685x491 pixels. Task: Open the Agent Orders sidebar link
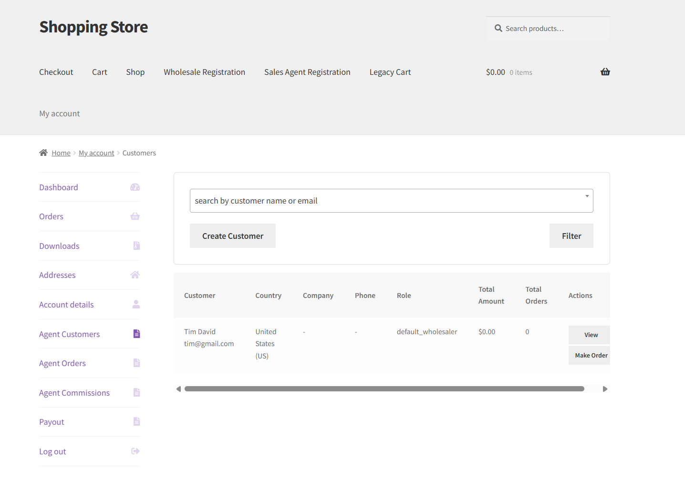(62, 363)
